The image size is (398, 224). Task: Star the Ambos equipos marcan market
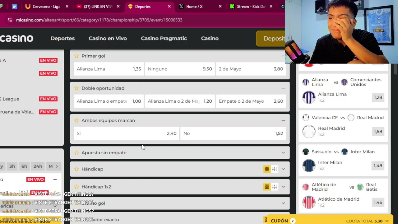pos(76,120)
